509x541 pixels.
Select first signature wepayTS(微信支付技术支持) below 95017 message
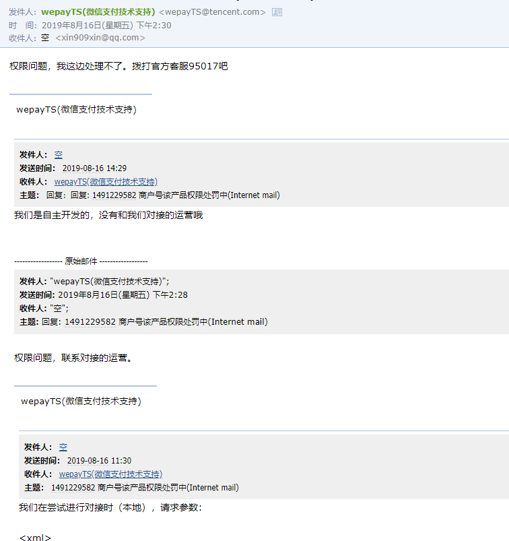coord(77,109)
